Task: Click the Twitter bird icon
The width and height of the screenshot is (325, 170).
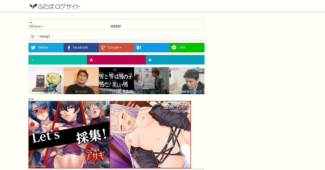Action: [x=33, y=47]
